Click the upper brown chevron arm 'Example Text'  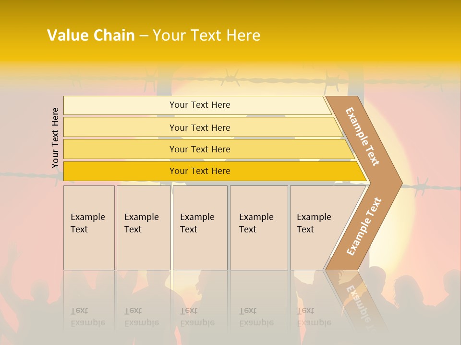point(362,137)
